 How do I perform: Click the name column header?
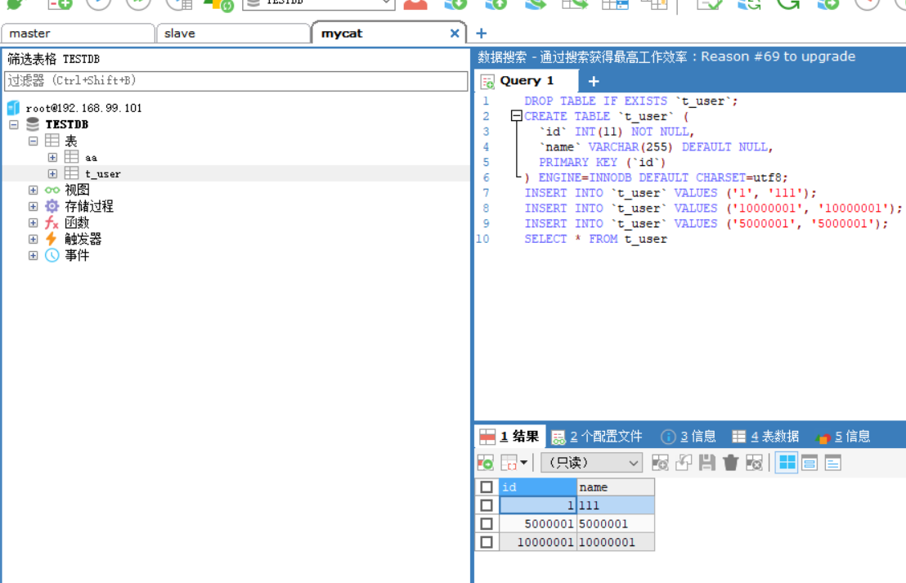(616, 487)
